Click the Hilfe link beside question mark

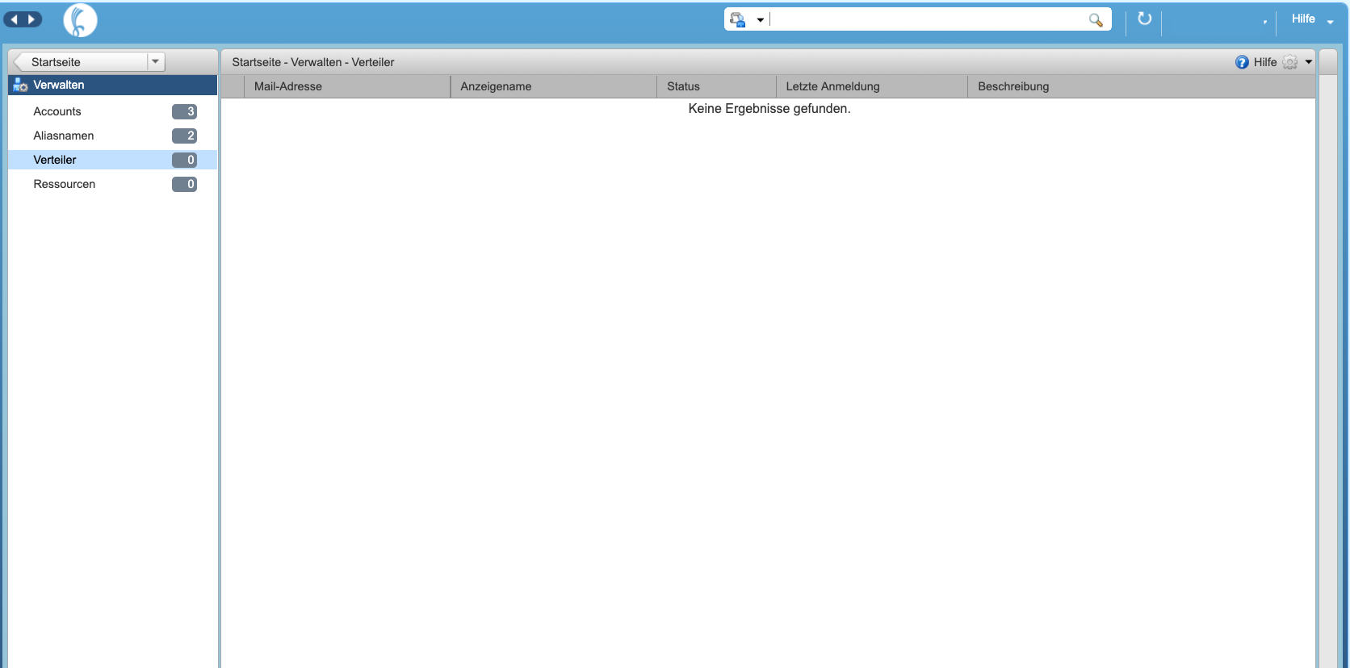coord(1265,62)
